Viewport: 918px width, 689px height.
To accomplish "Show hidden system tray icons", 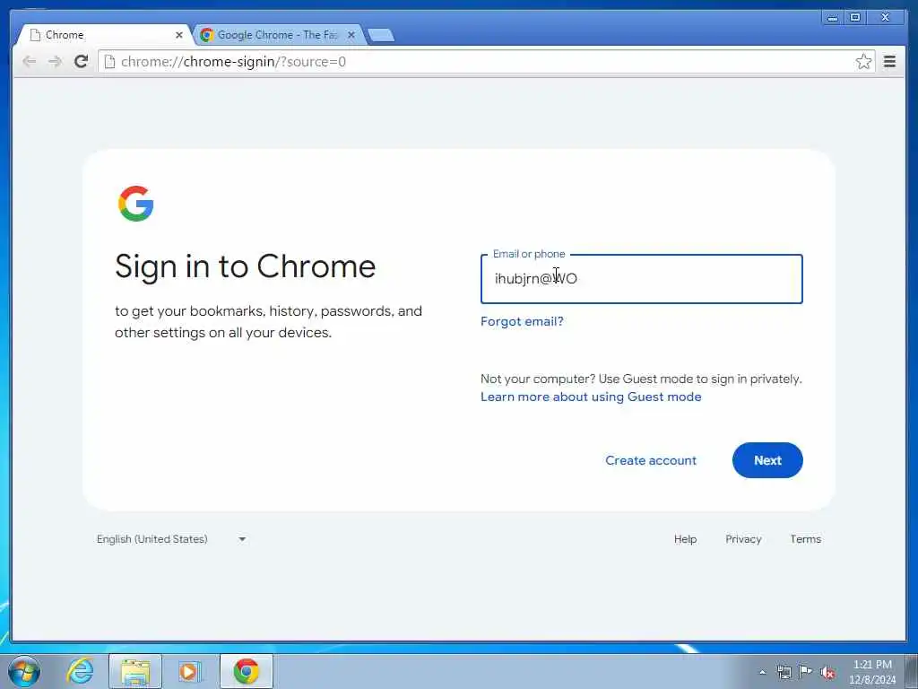I will [x=762, y=672].
